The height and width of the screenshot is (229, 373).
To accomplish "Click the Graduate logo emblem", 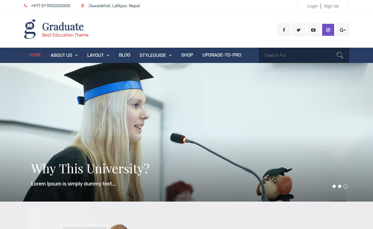I will click(30, 29).
